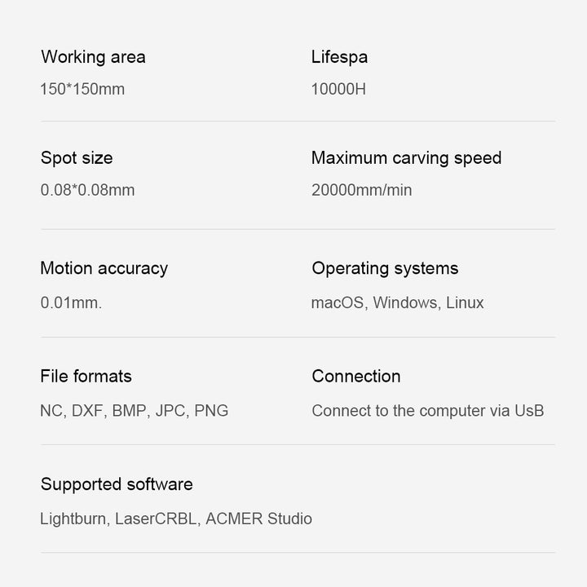Click the Working area heading
This screenshot has height=587, width=587.
coord(93,57)
